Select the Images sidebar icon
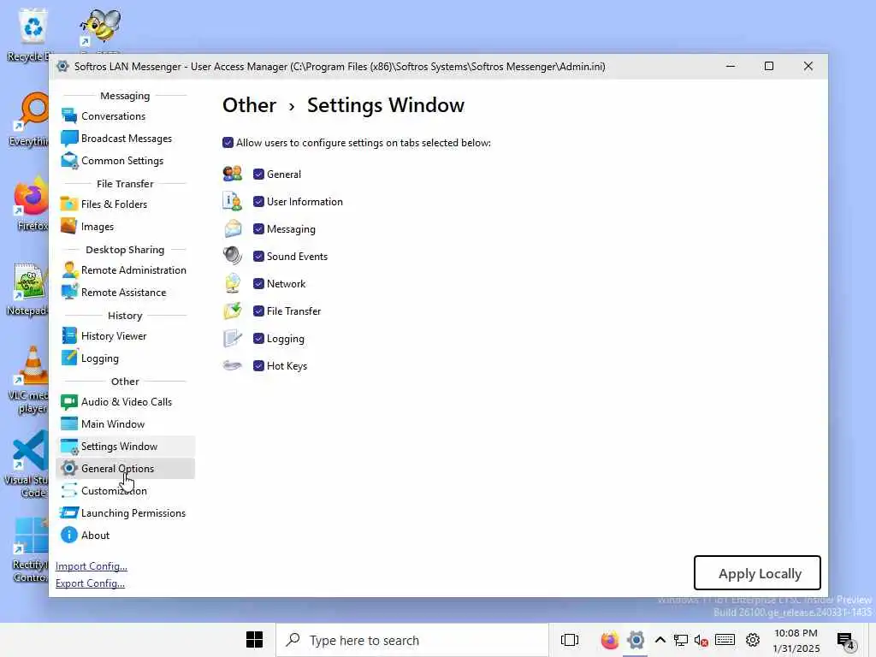Viewport: 876px width, 657px height. (69, 226)
